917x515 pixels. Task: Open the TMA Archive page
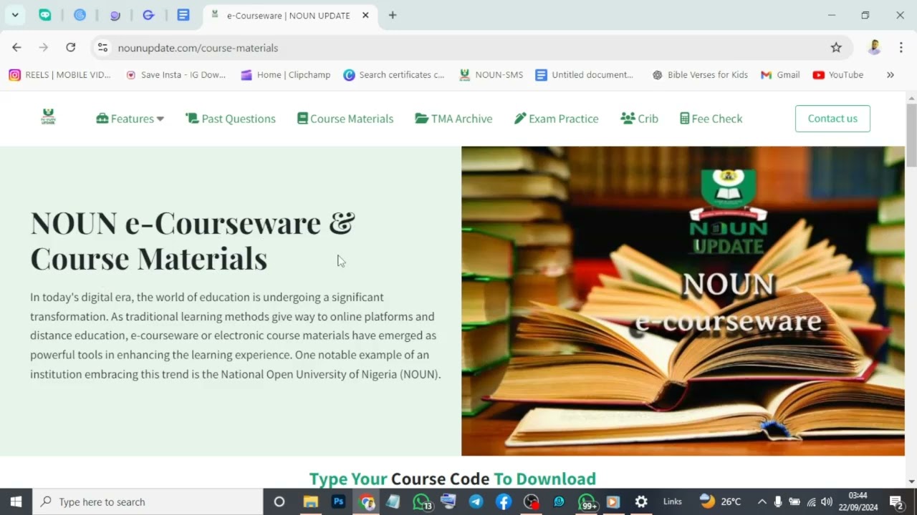[453, 119]
